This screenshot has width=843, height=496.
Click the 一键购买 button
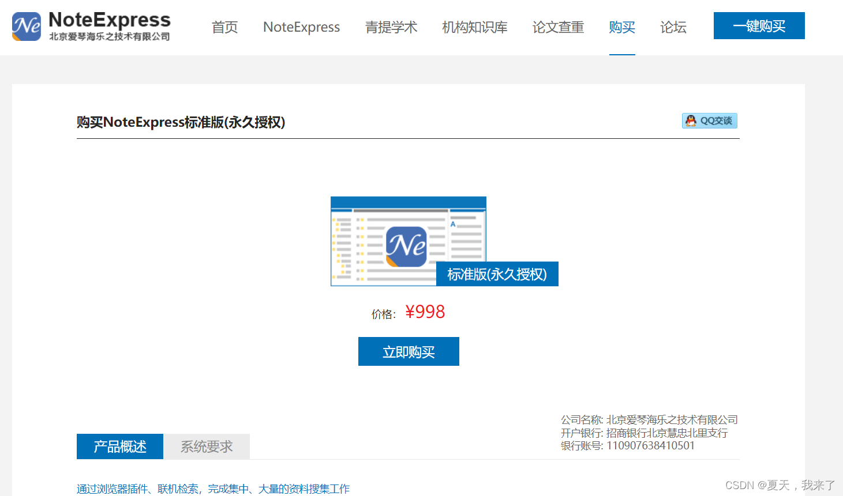click(x=759, y=26)
